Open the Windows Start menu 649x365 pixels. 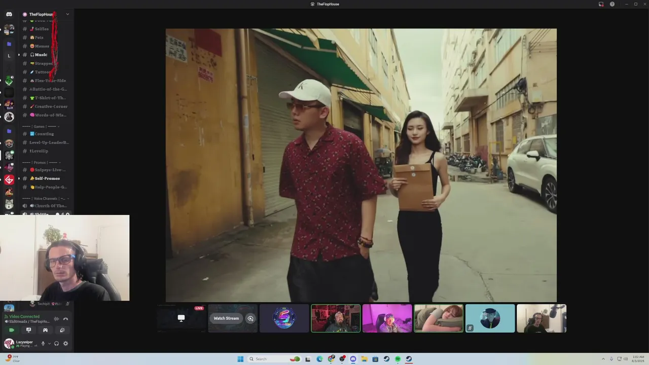240,359
